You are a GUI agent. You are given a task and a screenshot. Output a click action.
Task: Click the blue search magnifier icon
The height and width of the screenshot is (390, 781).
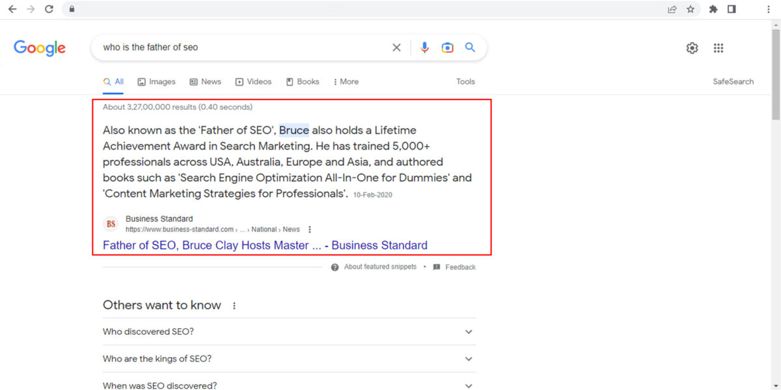tap(470, 47)
